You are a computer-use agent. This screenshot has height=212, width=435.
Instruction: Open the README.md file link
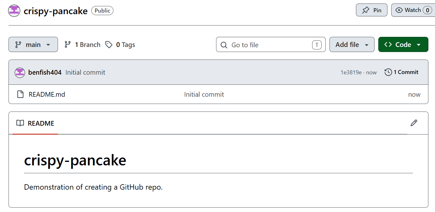pos(47,94)
